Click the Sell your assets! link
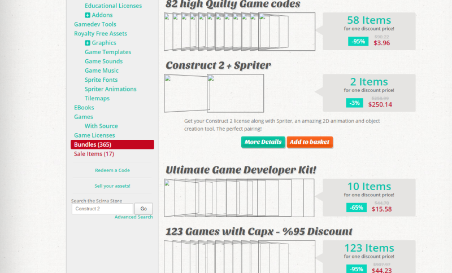The height and width of the screenshot is (273, 452). click(112, 186)
